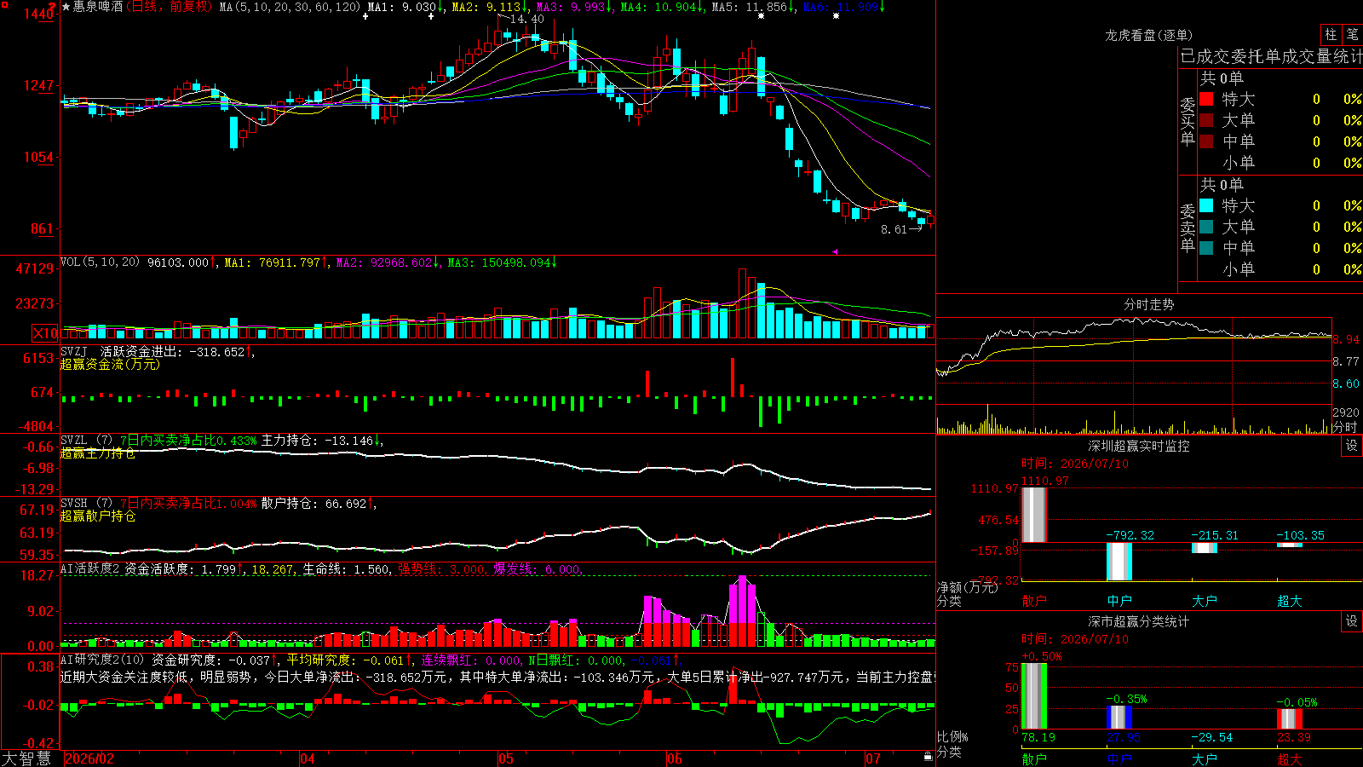Open 设 settings for 深圳超赢实时监控

pos(1352,446)
